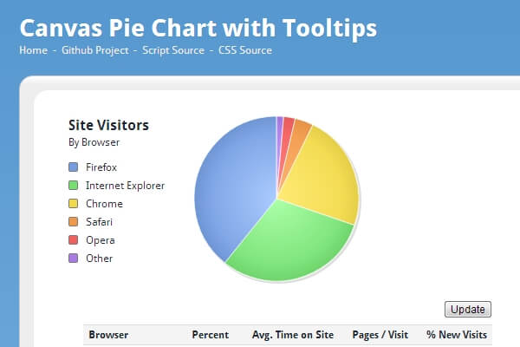Click the Avg. Time on Site header
This screenshot has height=347, width=520.
[x=293, y=335]
